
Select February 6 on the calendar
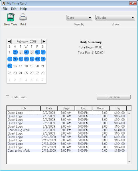[x=37, y=52]
